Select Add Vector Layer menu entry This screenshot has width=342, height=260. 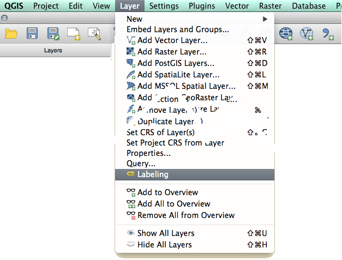(x=195, y=40)
